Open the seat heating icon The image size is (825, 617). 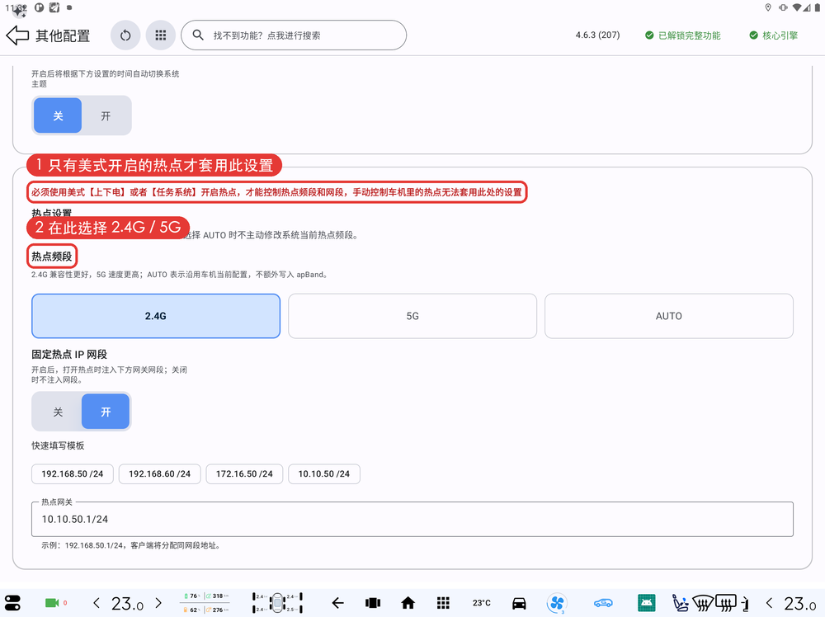(681, 603)
